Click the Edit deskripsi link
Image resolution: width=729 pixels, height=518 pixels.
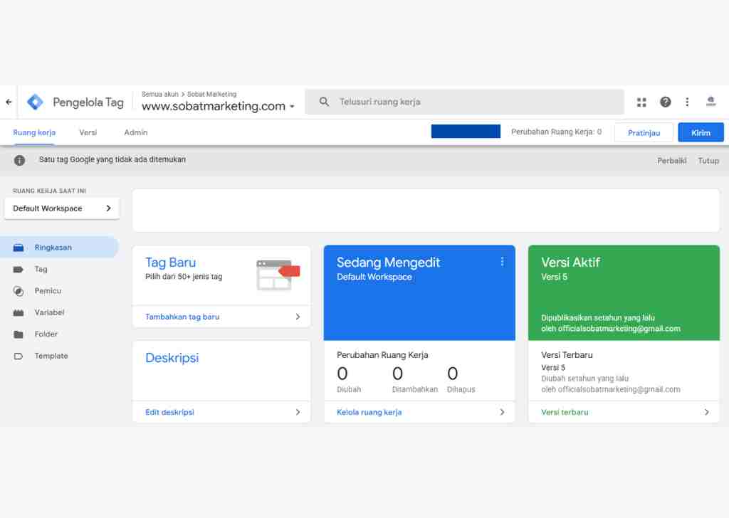point(169,412)
